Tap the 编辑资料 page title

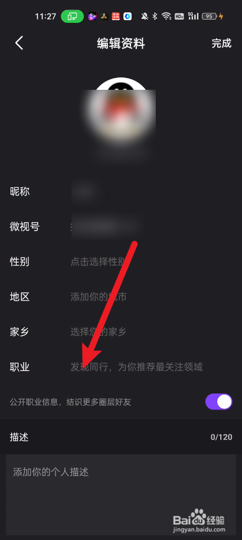pos(121,44)
